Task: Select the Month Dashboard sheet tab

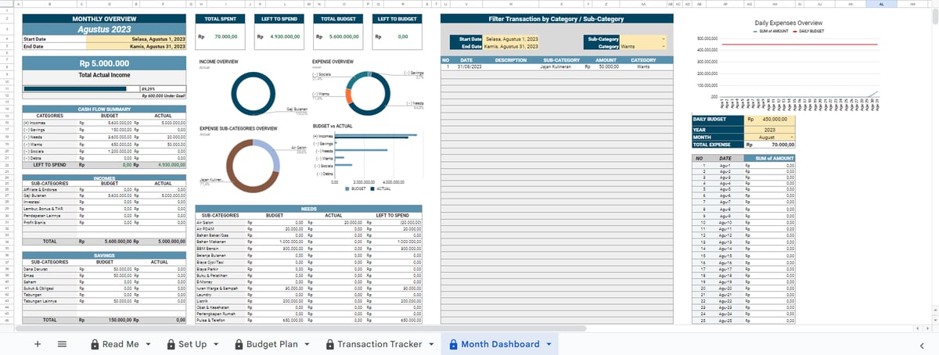Action: (500, 344)
